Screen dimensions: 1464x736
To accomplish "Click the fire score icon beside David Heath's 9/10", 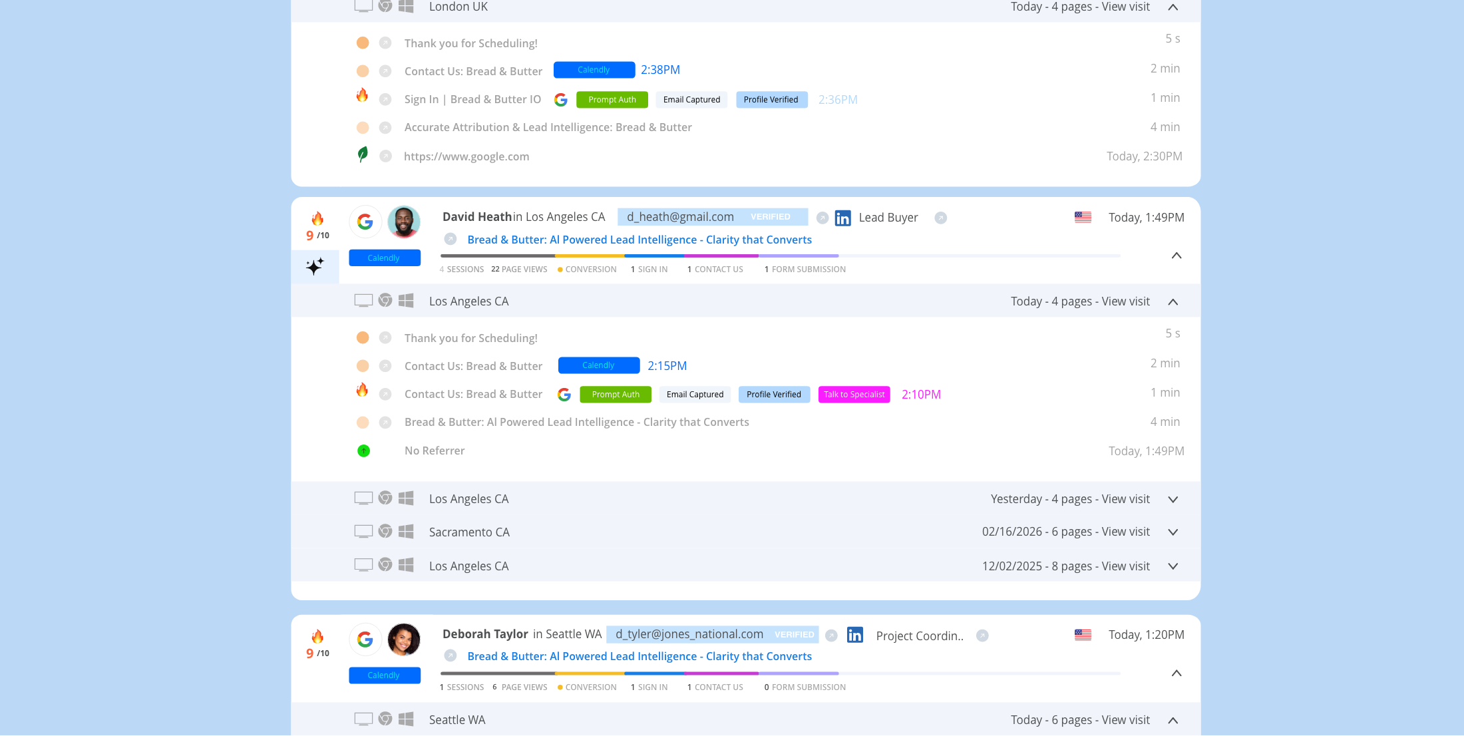I will click(x=317, y=220).
